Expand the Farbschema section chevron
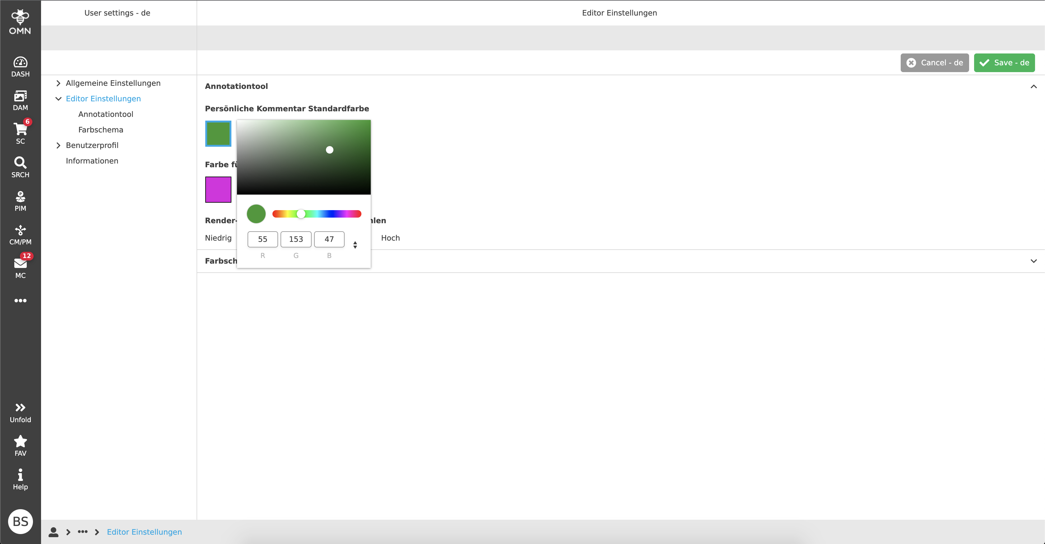The width and height of the screenshot is (1045, 544). tap(1033, 261)
